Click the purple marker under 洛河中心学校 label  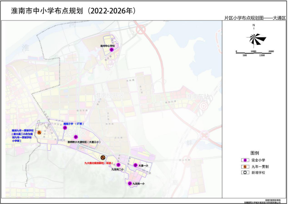[111, 50]
